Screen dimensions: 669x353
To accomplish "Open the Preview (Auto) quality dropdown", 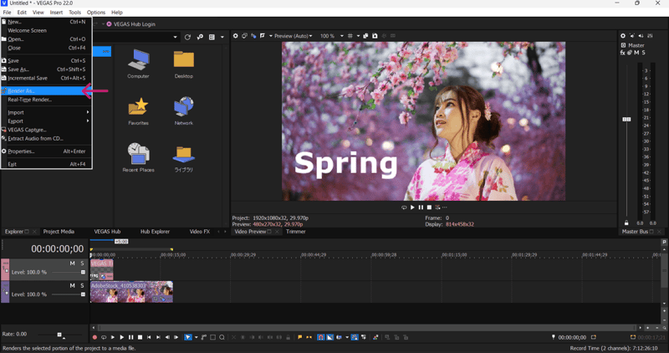I will (x=291, y=36).
